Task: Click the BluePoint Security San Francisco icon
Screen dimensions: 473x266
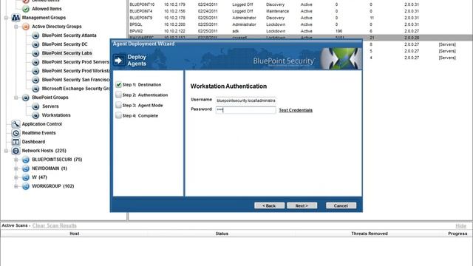Action: pos(35,80)
